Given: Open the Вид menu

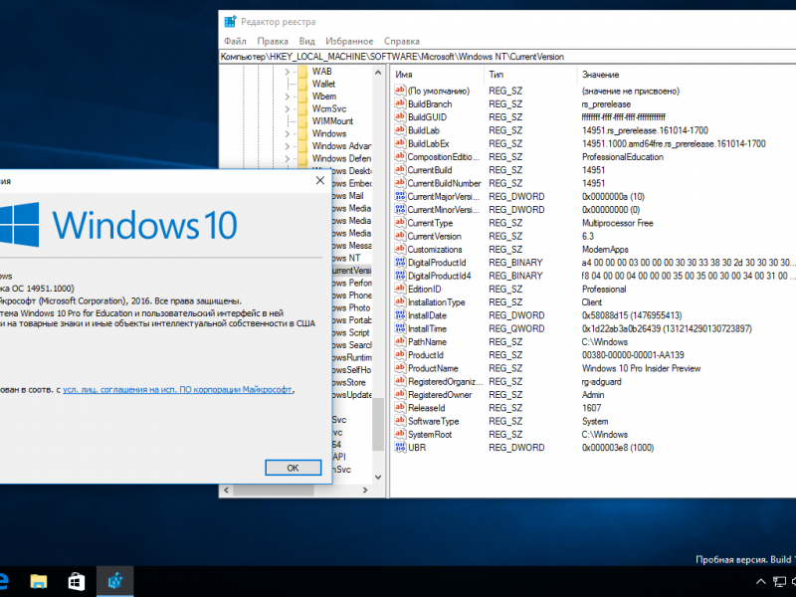Looking at the screenshot, I should [306, 41].
